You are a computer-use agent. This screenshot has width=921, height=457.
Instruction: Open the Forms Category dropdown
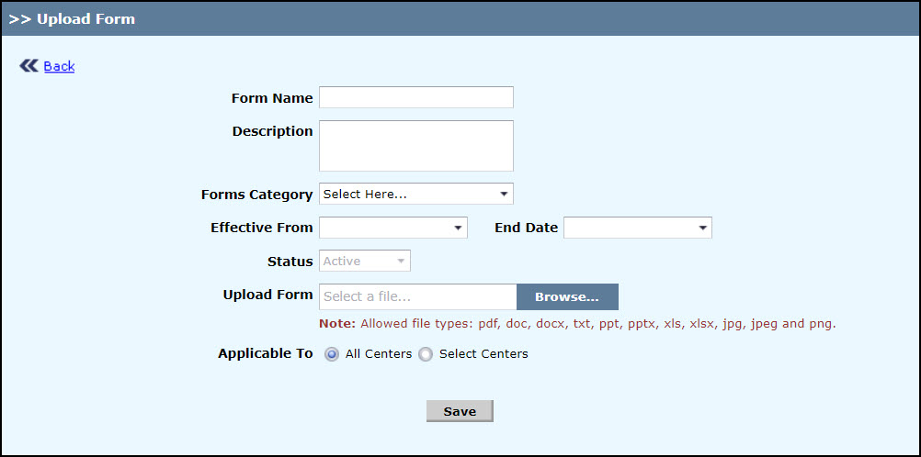coord(415,194)
